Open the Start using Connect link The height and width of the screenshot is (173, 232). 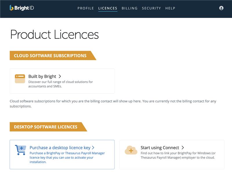[x=160, y=148]
